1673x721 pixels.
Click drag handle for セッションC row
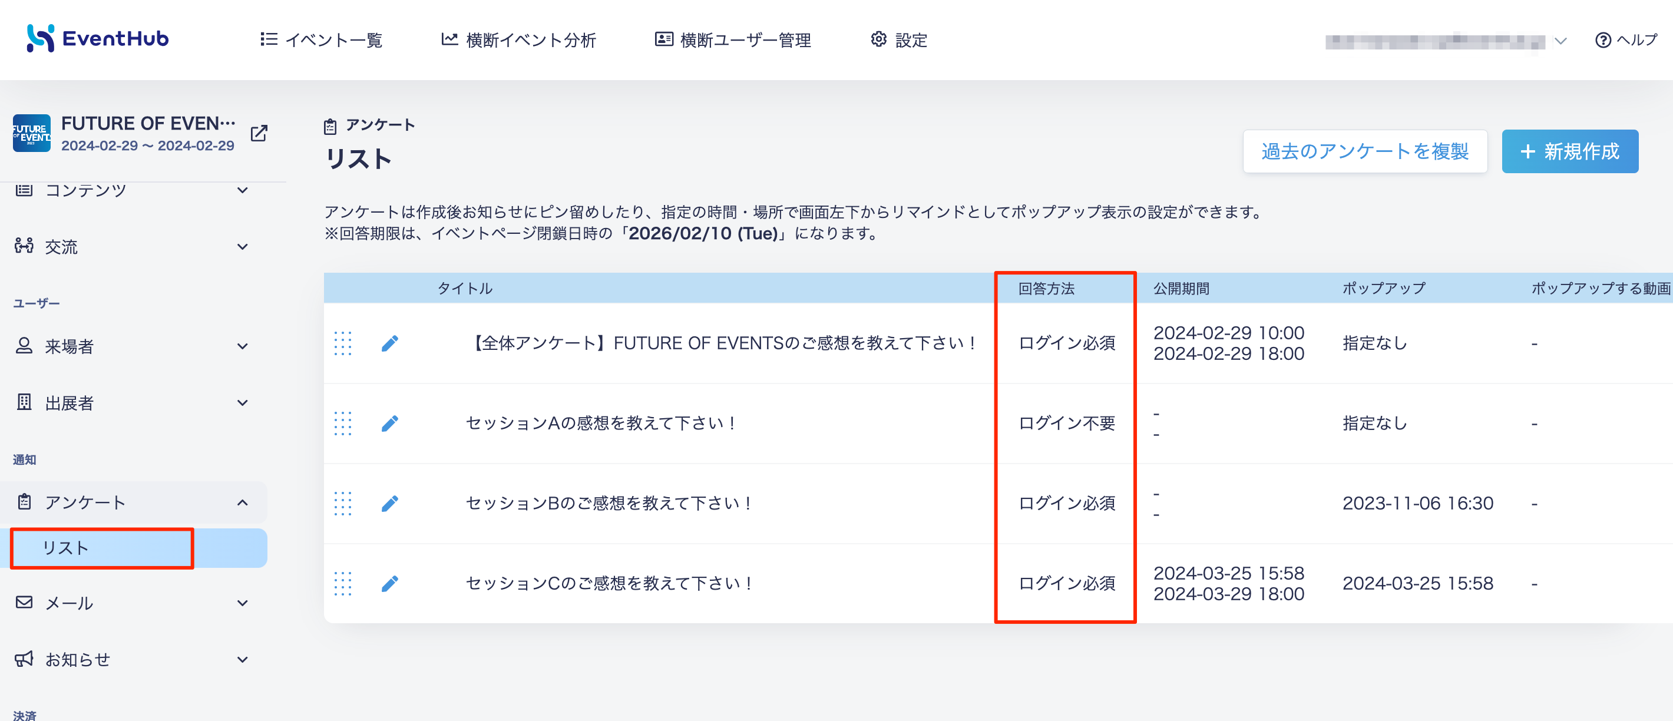pyautogui.click(x=343, y=583)
